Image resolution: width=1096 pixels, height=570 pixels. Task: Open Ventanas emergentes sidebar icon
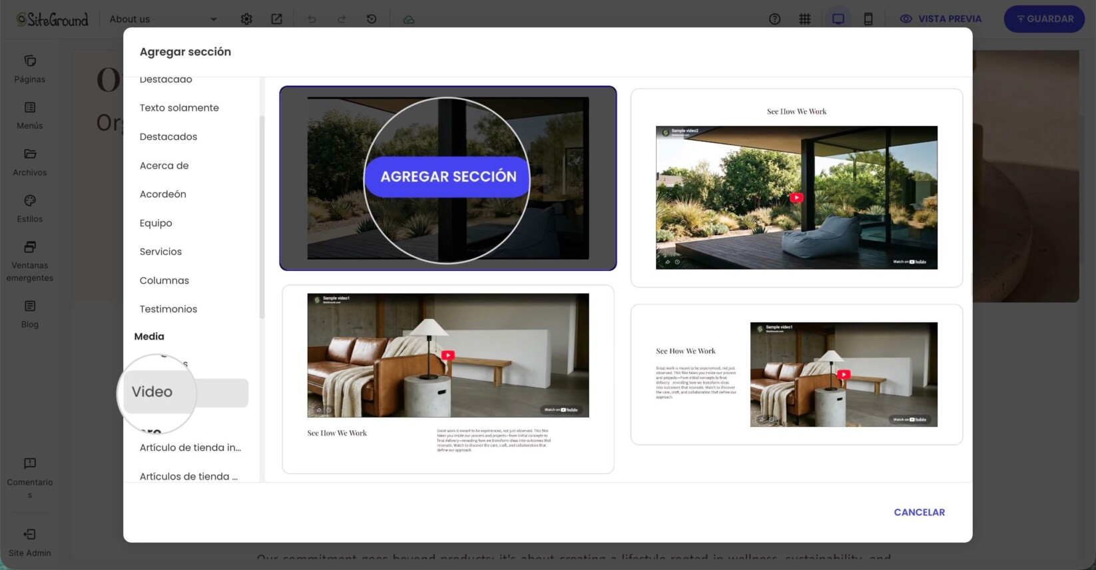click(30, 247)
